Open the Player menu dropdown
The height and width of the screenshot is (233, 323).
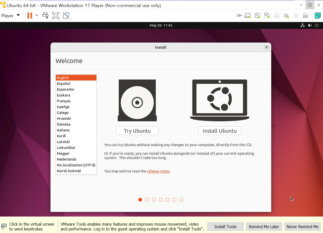point(10,15)
